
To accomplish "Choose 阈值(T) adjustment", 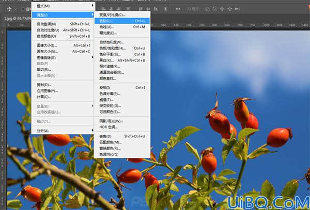I will (122, 100).
